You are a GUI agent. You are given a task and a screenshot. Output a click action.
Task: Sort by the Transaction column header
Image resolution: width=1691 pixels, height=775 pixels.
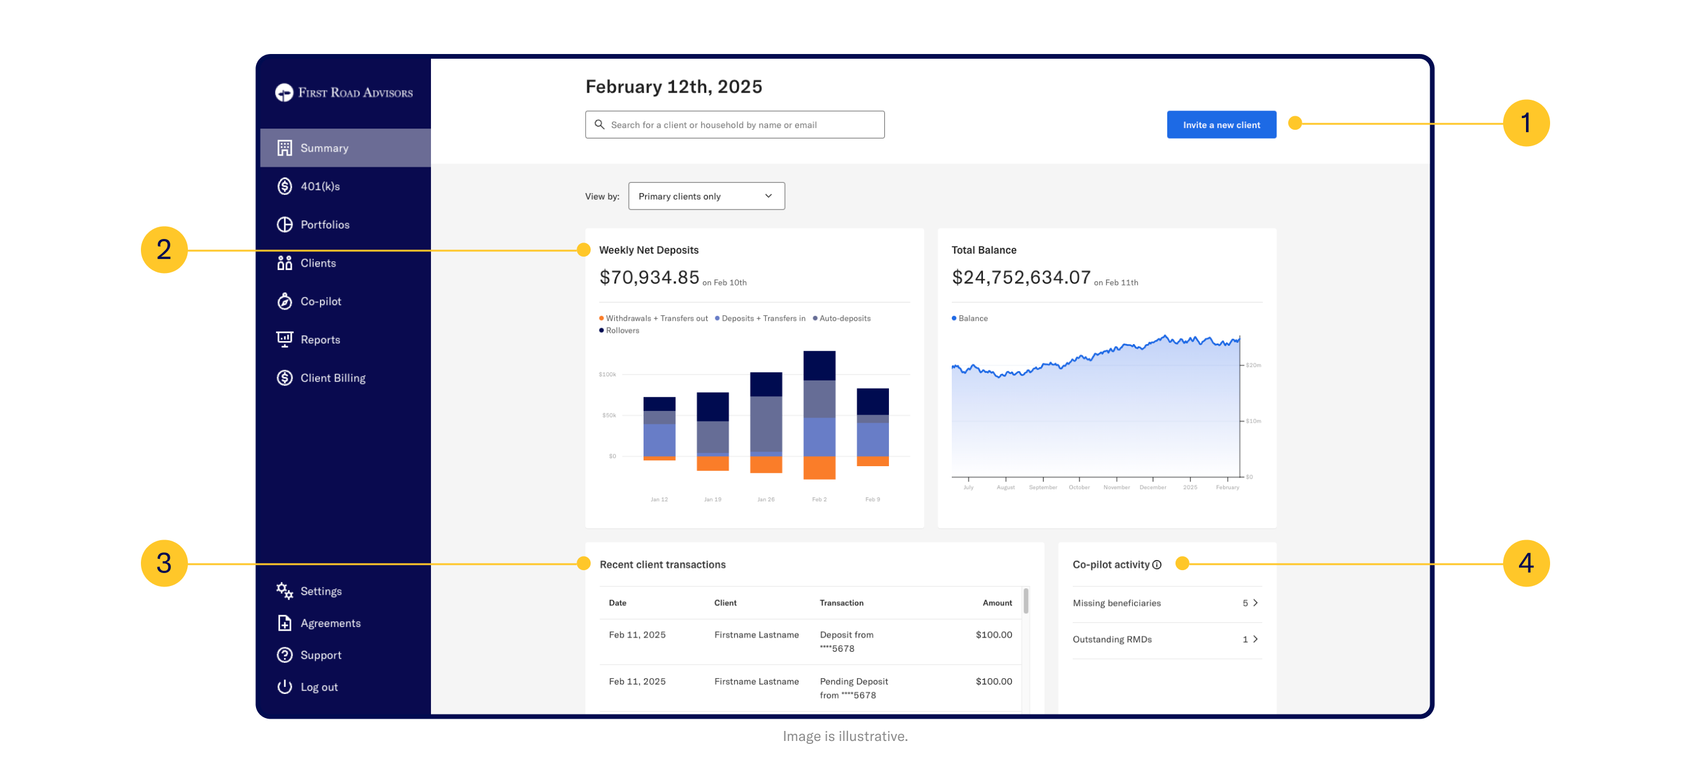[841, 602]
